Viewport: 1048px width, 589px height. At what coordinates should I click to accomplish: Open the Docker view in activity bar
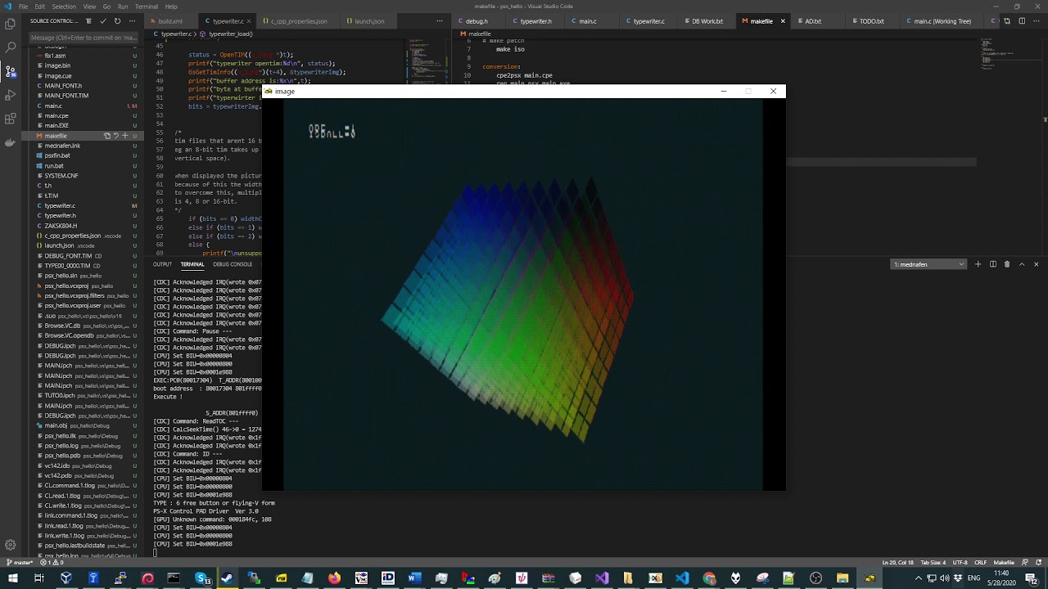tap(11, 143)
